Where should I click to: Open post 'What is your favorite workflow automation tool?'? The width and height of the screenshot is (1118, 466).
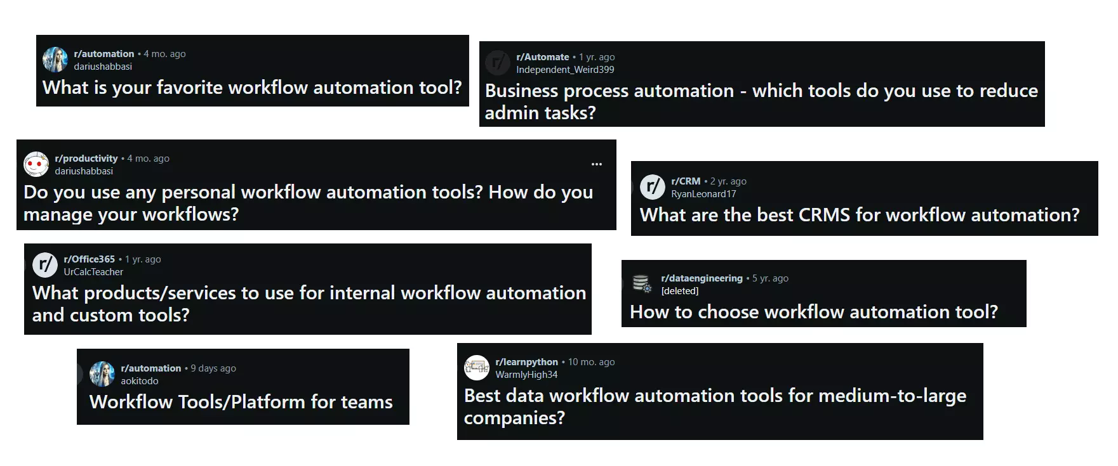point(252,87)
